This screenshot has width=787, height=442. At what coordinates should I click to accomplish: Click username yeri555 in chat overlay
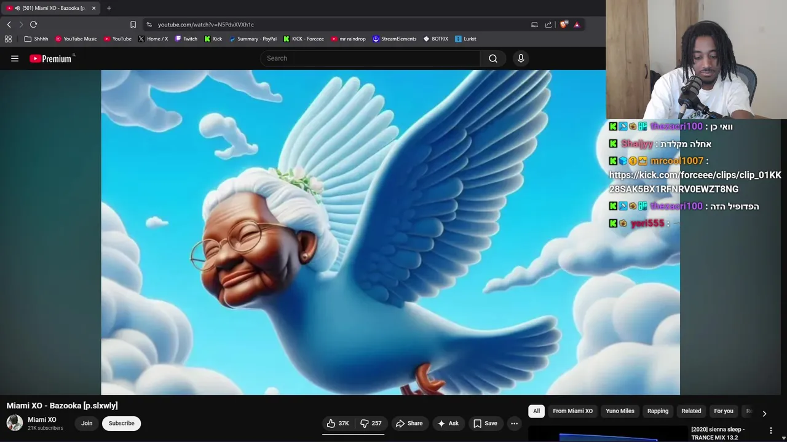(647, 223)
